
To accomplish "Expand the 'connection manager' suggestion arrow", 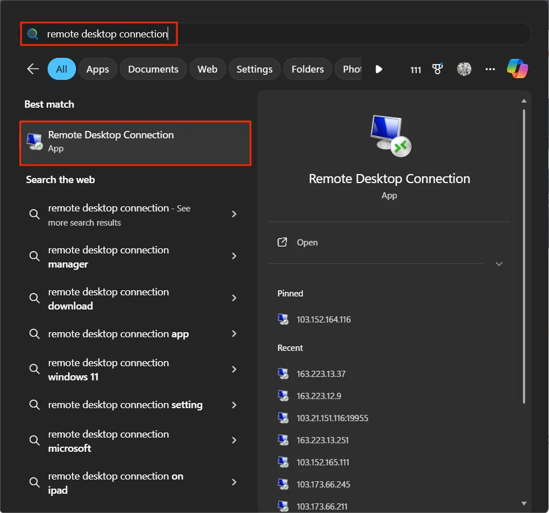I will [234, 256].
